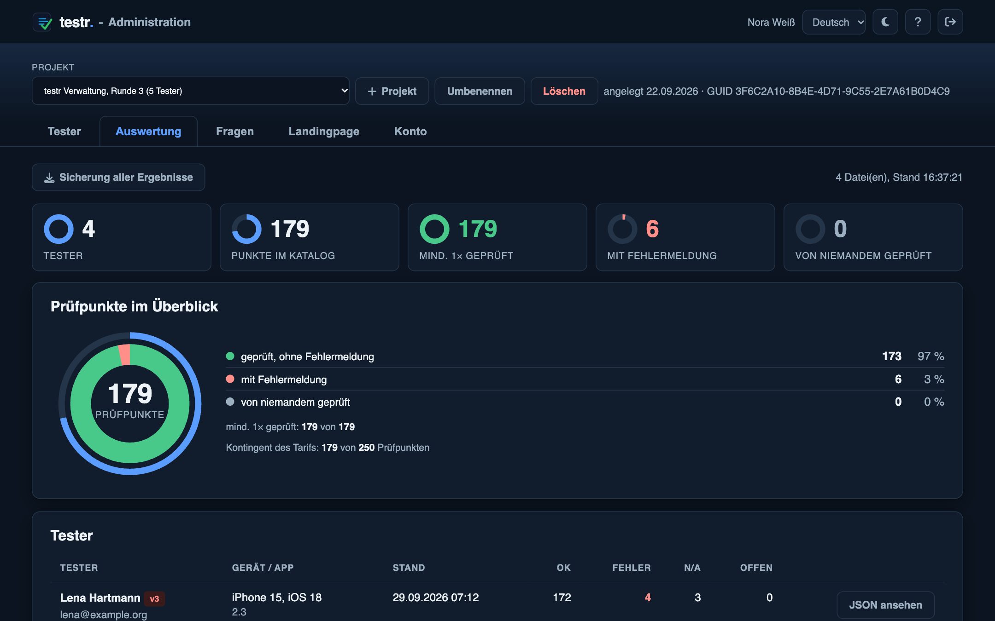Log out using the exit icon
This screenshot has width=995, height=621.
point(950,22)
